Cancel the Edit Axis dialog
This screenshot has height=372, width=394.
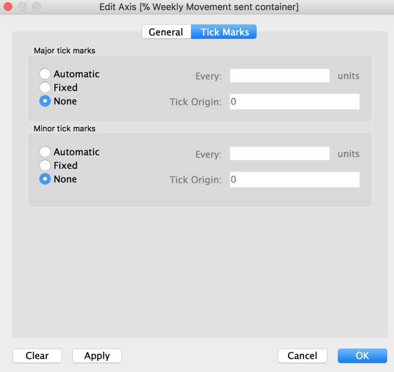tap(302, 355)
